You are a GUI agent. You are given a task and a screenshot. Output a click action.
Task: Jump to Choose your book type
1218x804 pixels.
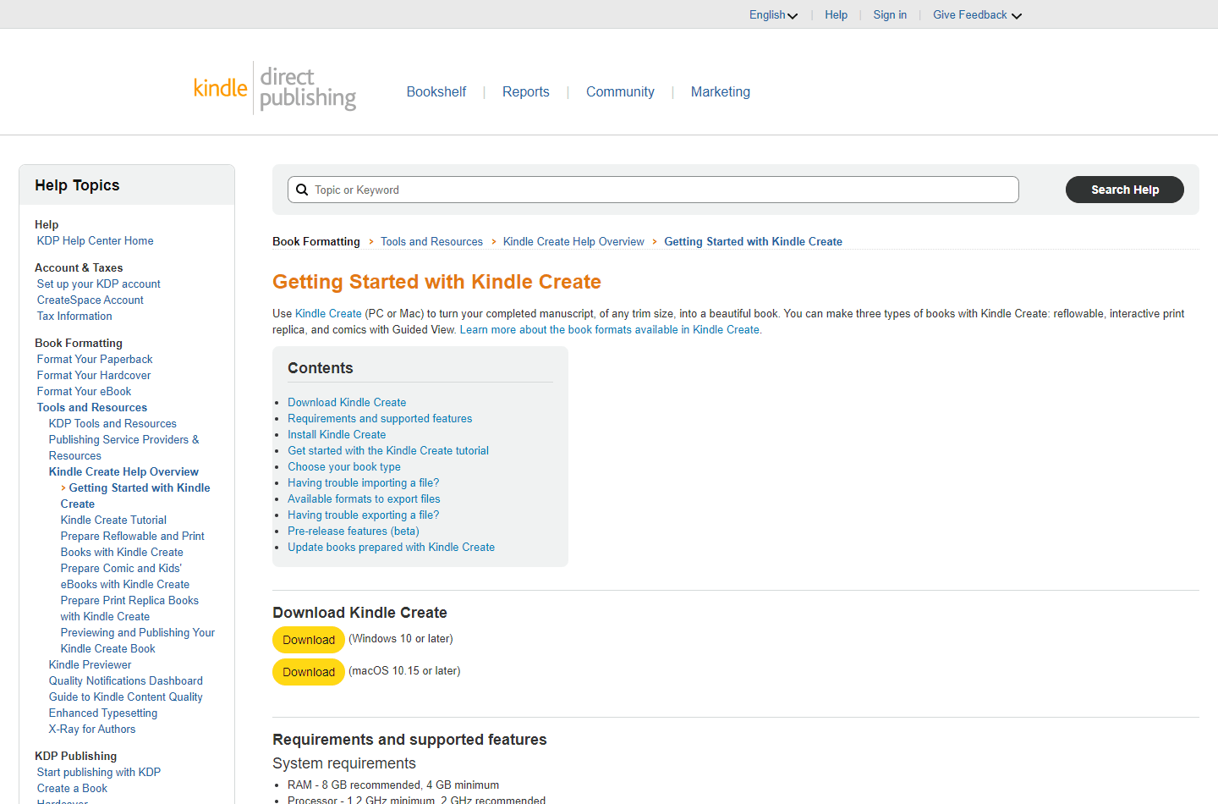(344, 466)
